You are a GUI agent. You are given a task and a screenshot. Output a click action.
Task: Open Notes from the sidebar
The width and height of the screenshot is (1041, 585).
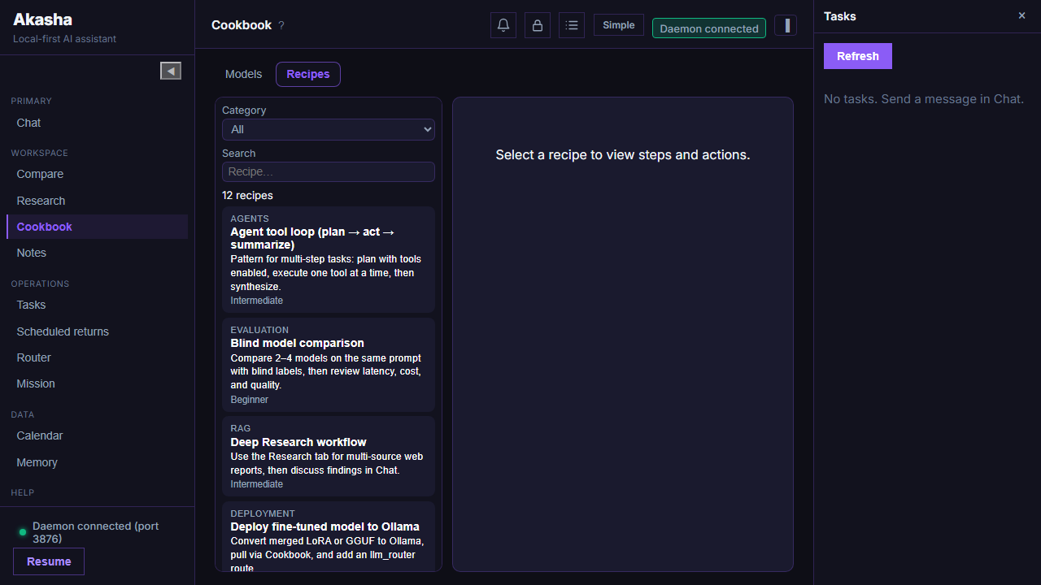tap(97, 253)
